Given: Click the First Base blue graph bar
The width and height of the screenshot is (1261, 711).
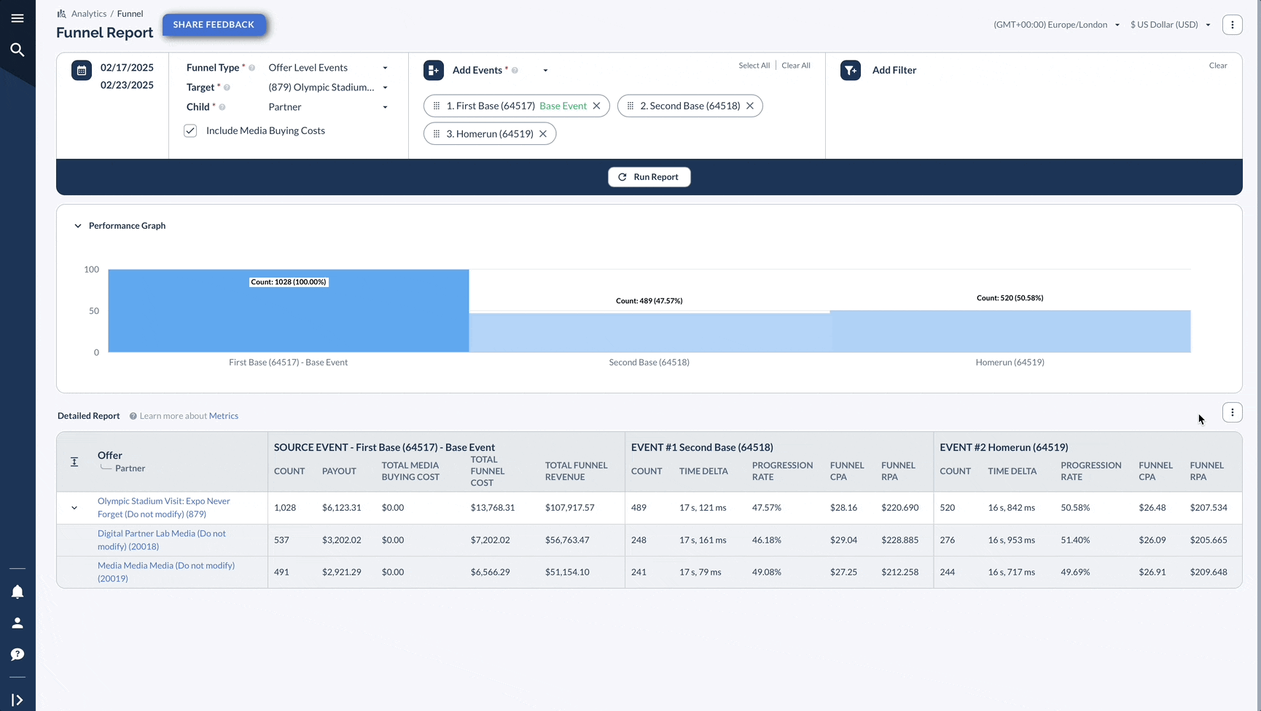Looking at the screenshot, I should (x=289, y=311).
